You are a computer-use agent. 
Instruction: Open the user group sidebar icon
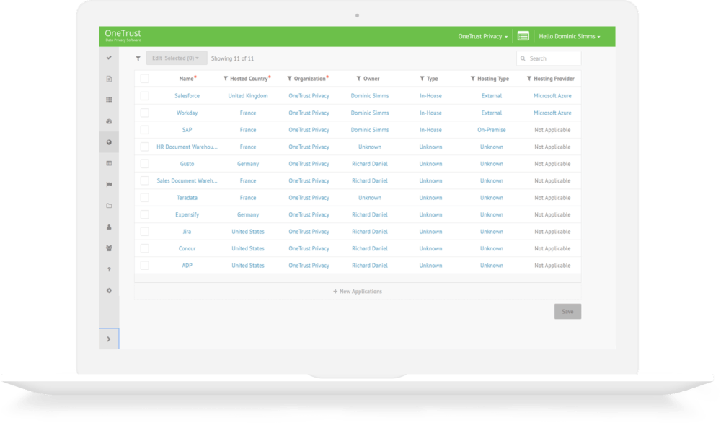[109, 248]
